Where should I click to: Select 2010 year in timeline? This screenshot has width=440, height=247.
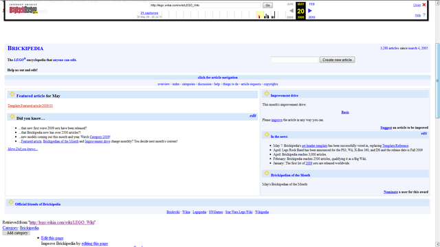pyautogui.click(x=311, y=17)
